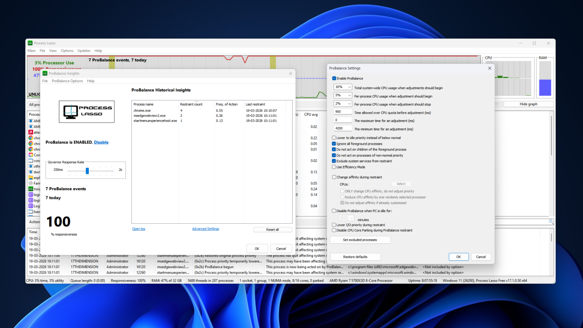The width and height of the screenshot is (583, 328).
Task: Toggle Ignore all foreground processes checkbox
Action: 334,144
